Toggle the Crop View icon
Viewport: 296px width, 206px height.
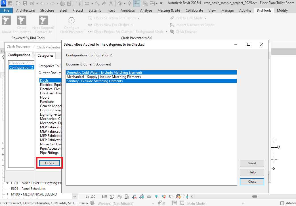pyautogui.click(x=134, y=197)
